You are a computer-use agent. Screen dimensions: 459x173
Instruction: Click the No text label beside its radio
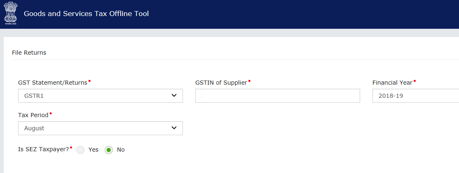coord(121,150)
